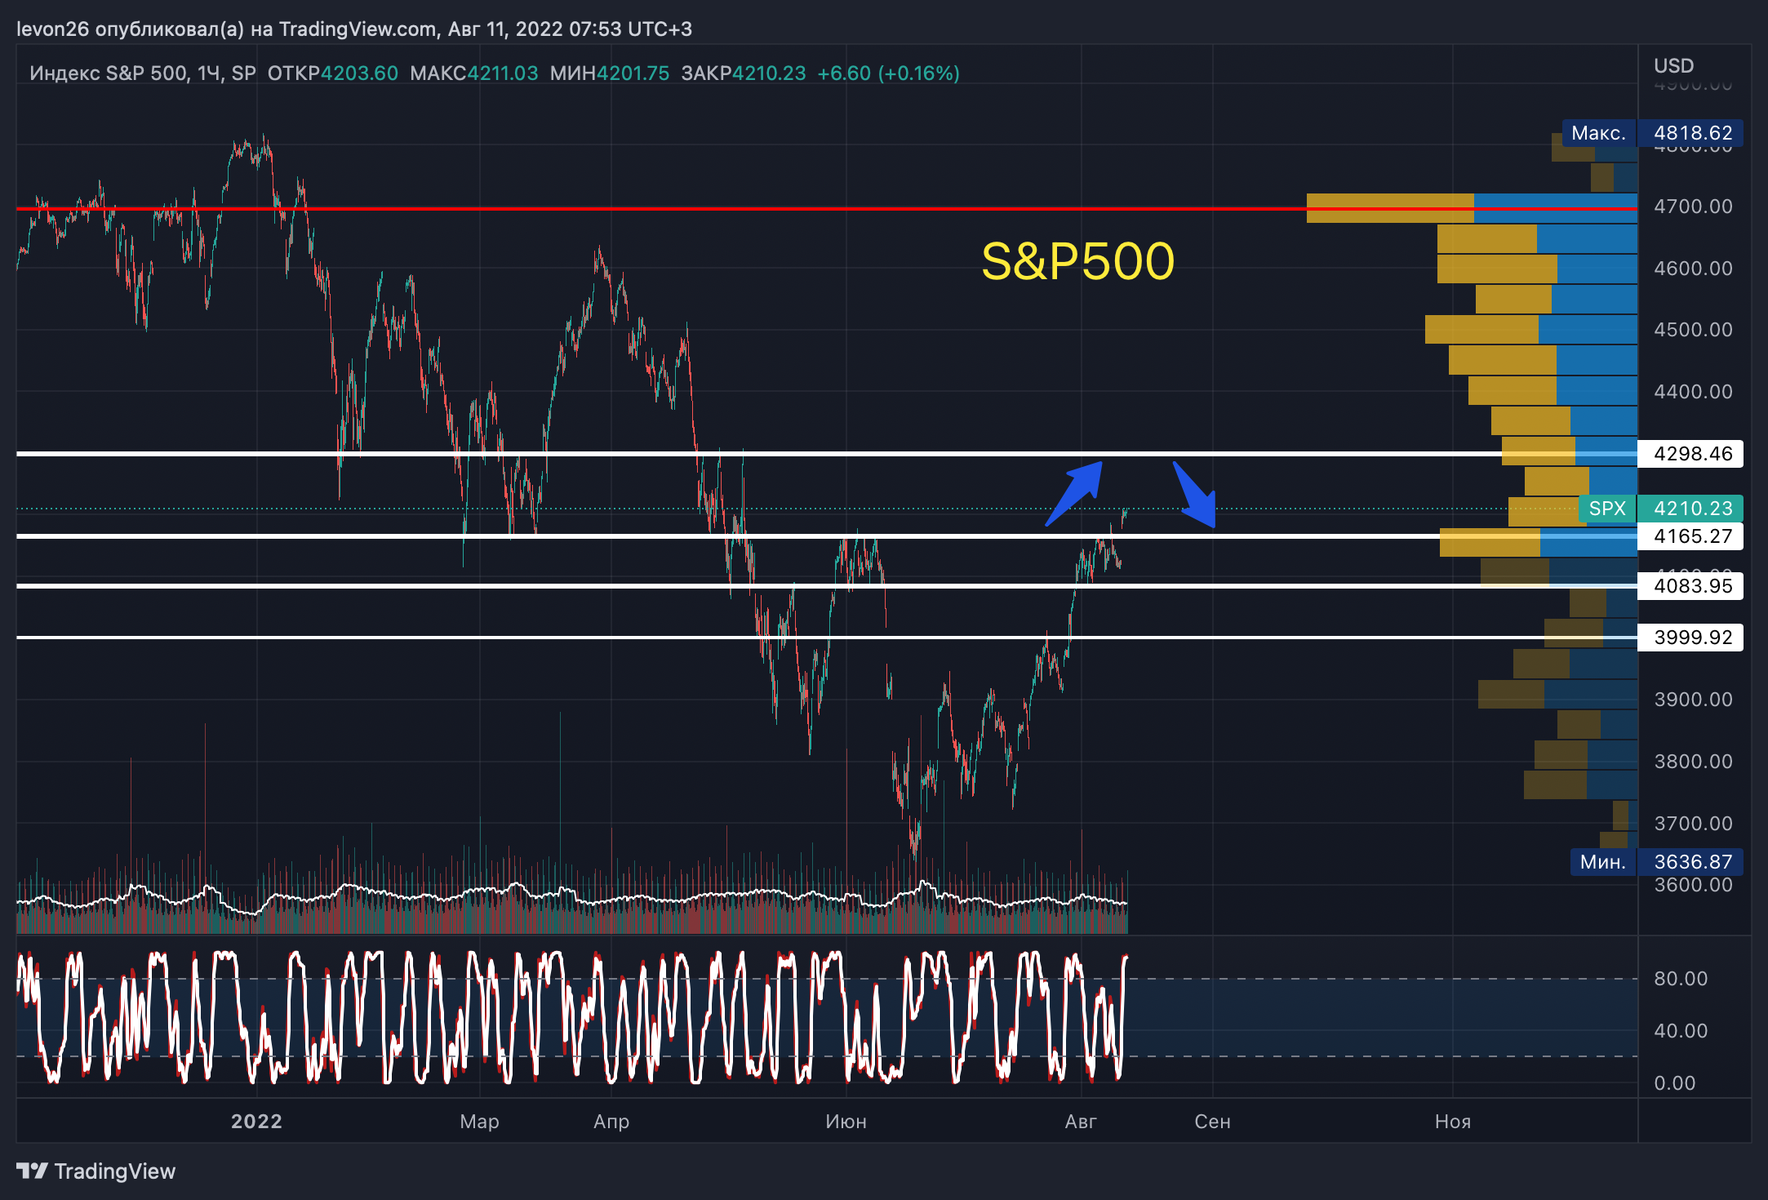Viewport: 1768px width, 1200px height.
Task: Click the МАКС 4211.03 high value
Action: (x=474, y=73)
